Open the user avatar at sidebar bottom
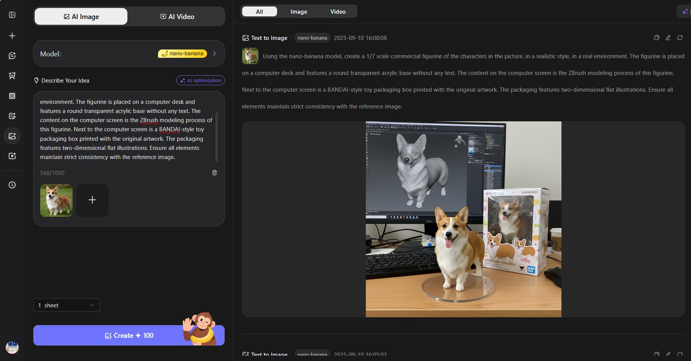 coord(12,347)
